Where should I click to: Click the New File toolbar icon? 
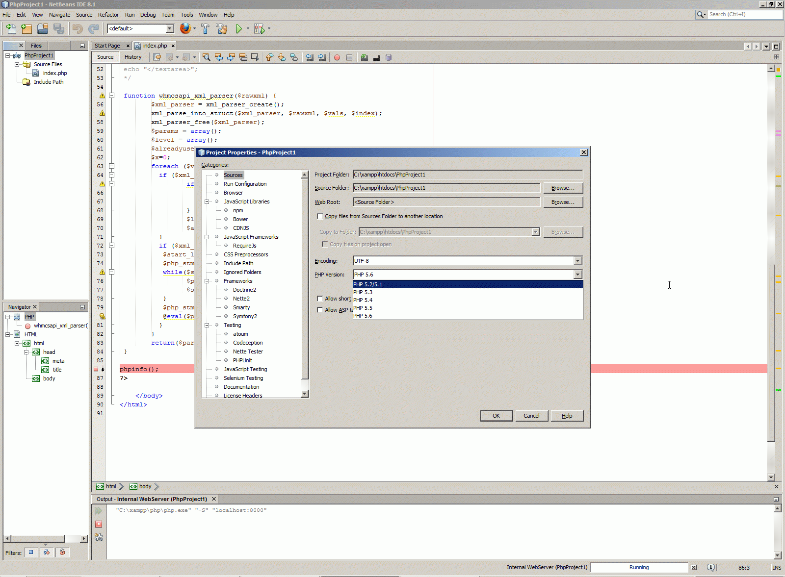11,29
